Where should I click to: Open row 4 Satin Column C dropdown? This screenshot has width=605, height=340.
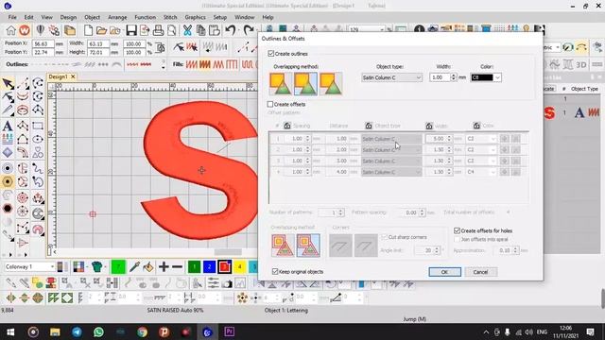(x=391, y=172)
